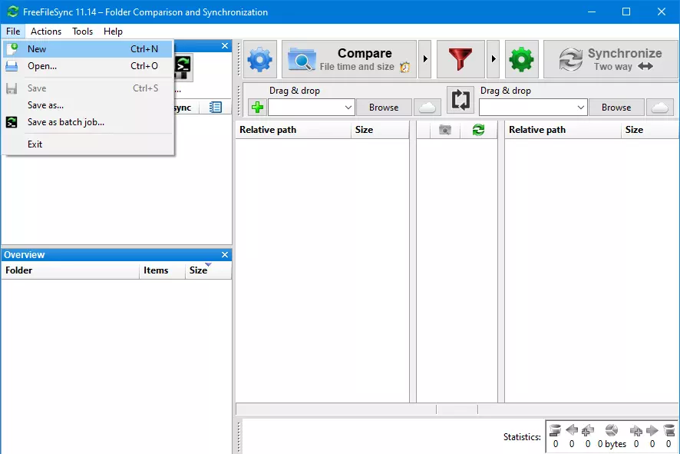This screenshot has width=680, height=454.
Task: Click the green sync action column header
Action: [x=478, y=130]
